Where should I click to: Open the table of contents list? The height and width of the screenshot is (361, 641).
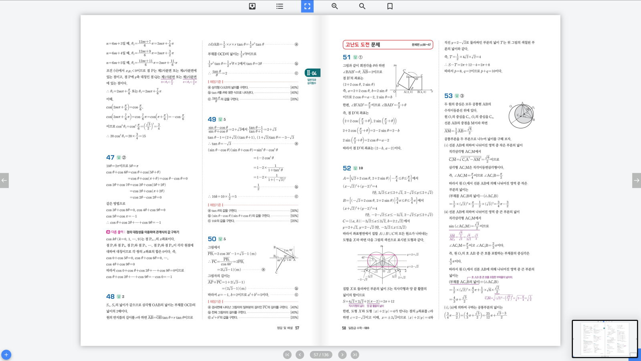click(280, 6)
